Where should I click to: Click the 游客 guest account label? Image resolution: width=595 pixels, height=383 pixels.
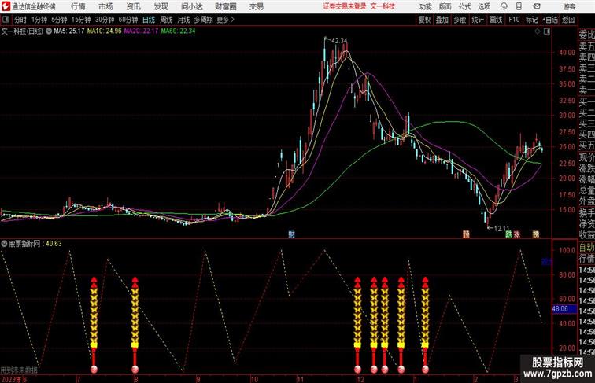pyautogui.click(x=569, y=6)
